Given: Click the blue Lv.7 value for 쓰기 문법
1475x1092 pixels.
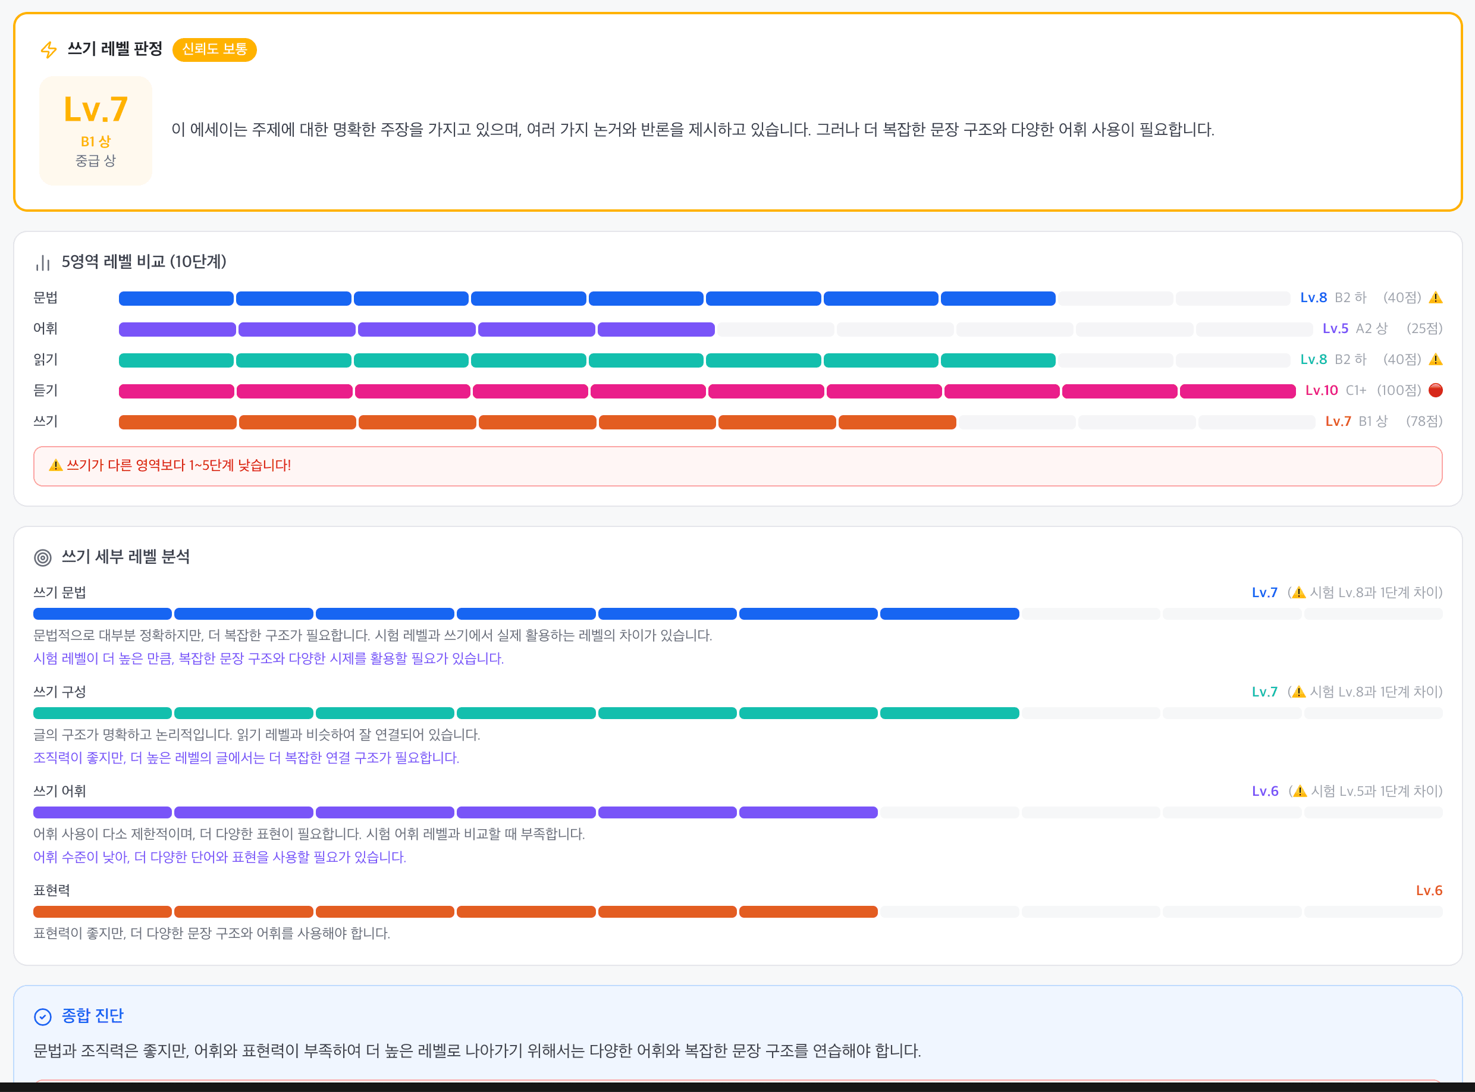Looking at the screenshot, I should point(1265,592).
